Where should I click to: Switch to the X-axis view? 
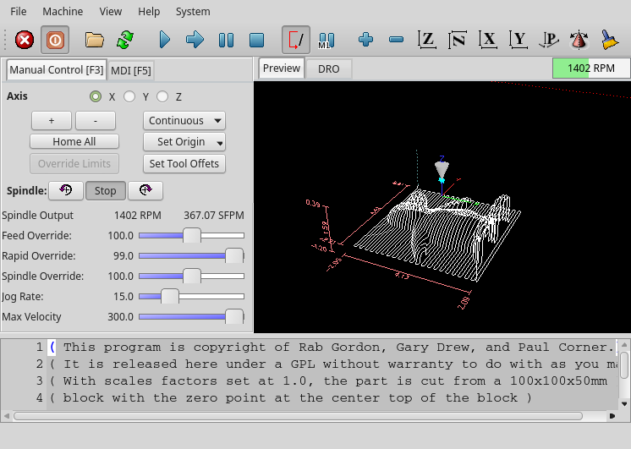pos(487,40)
